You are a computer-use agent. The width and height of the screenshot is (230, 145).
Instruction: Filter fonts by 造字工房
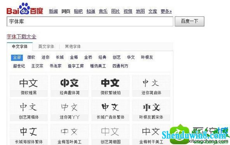[x=76, y=66]
